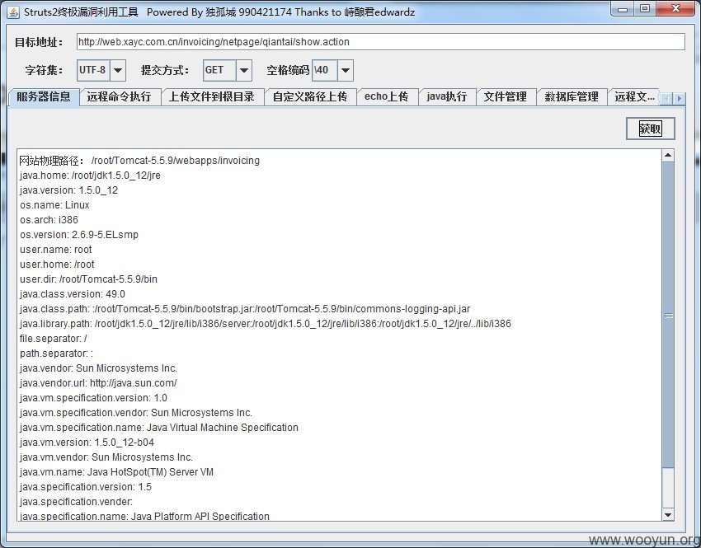
Task: Click the java.vm.specification.vendor line
Action: tap(136, 412)
